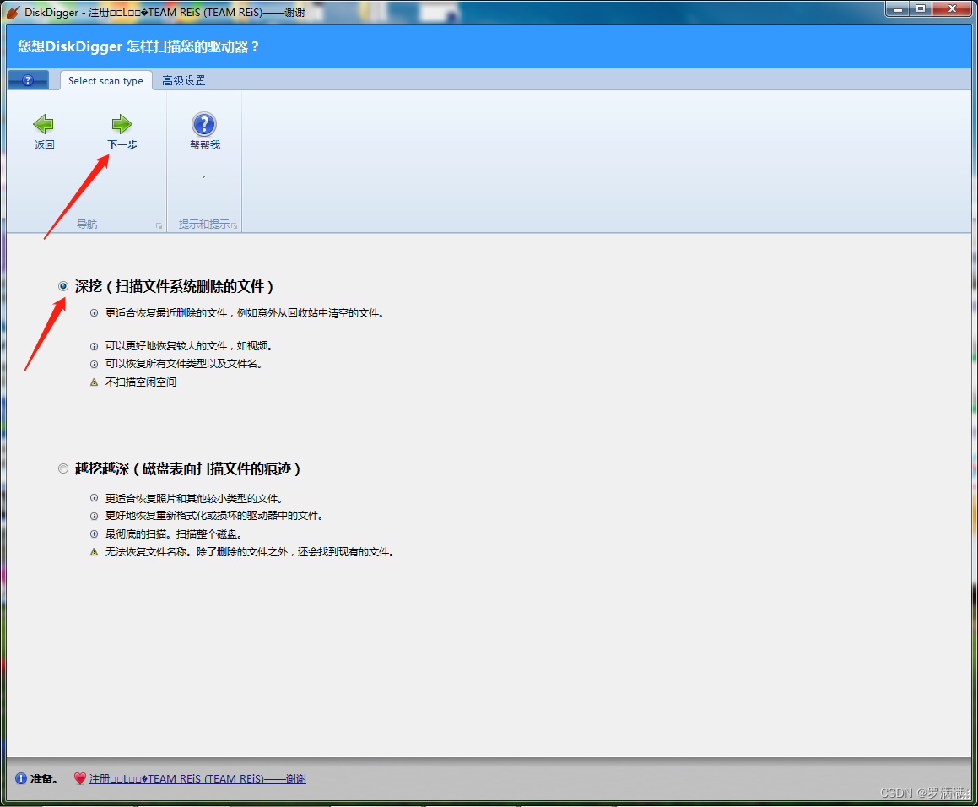Click text 不扫描空闲空间
The image size is (978, 807).
(141, 382)
